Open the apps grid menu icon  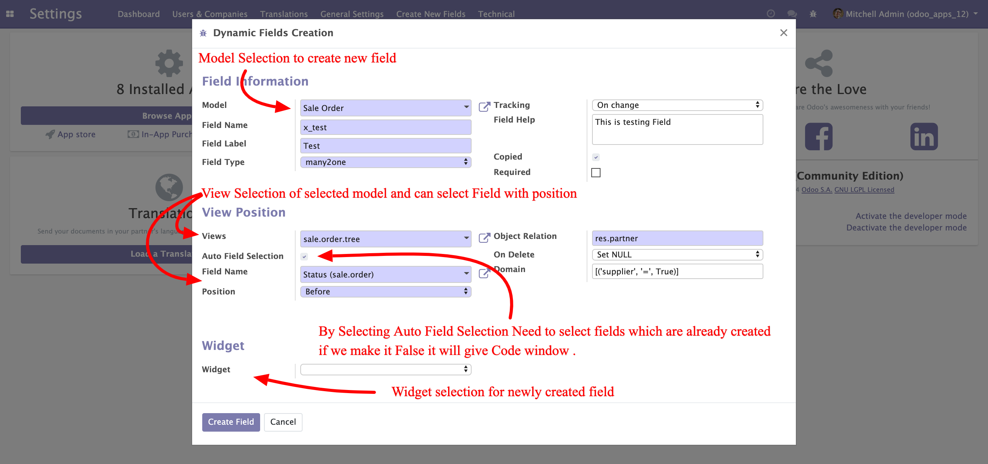[10, 14]
